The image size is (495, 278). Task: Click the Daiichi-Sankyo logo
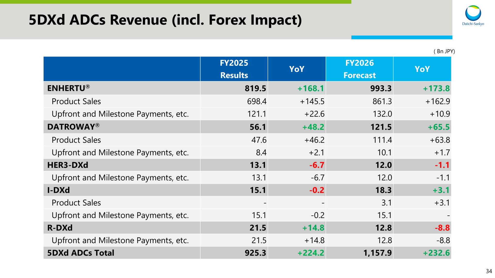[473, 16]
